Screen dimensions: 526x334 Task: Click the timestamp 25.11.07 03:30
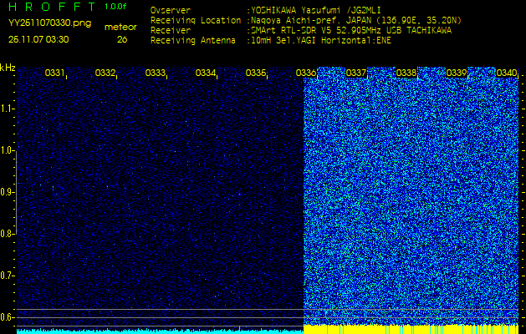38,39
